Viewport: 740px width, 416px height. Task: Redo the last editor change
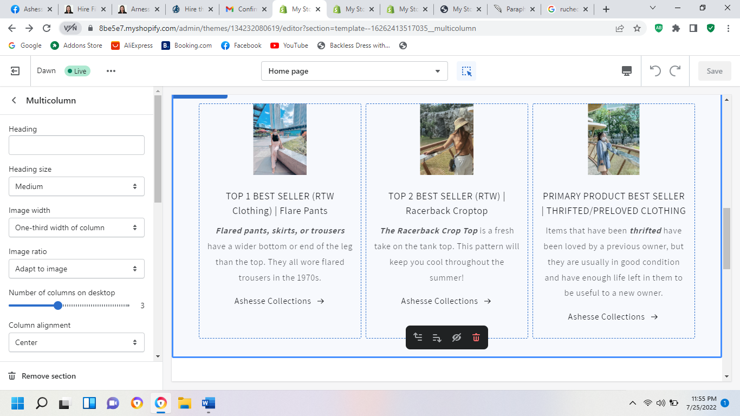coord(675,71)
